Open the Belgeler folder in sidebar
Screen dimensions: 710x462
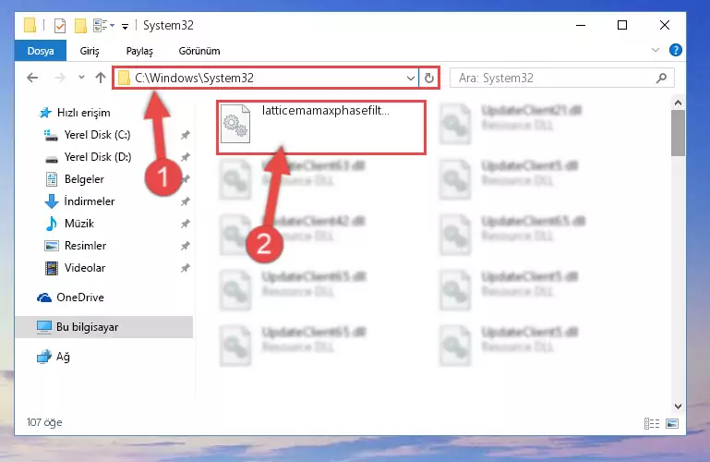[84, 179]
